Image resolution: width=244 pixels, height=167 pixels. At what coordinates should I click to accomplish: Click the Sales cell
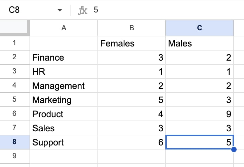(x=64, y=128)
